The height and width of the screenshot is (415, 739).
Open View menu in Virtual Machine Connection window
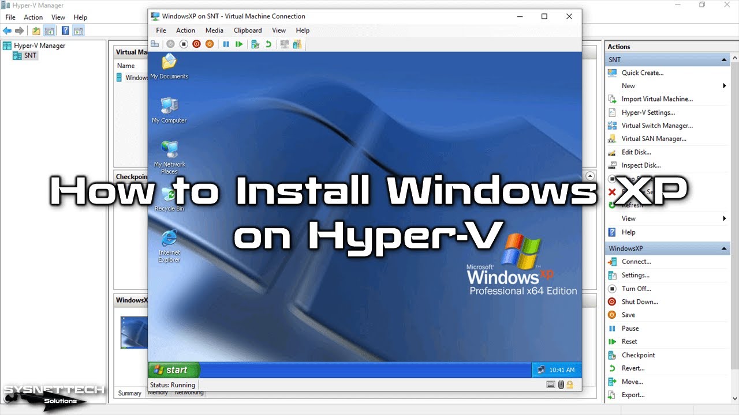pos(279,31)
